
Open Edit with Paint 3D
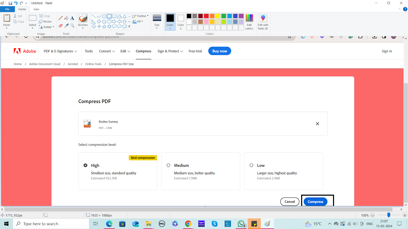(x=263, y=22)
